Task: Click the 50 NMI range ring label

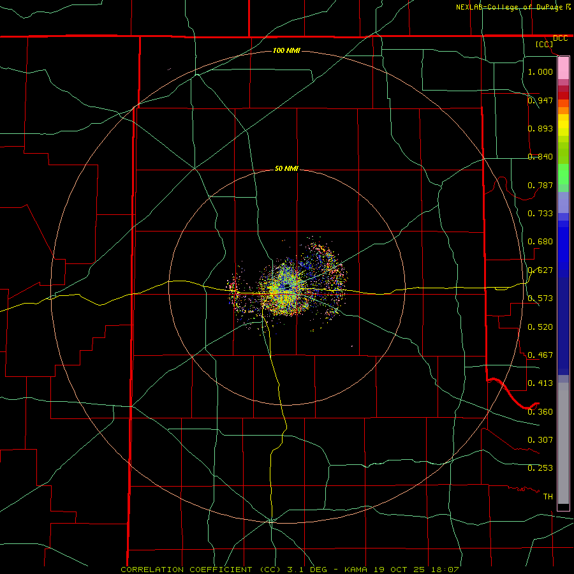Action: (286, 169)
